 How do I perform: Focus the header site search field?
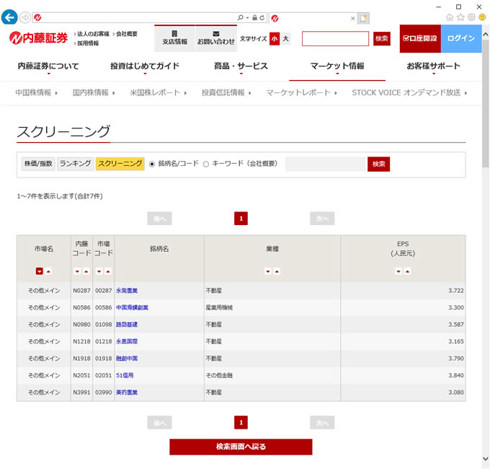335,38
